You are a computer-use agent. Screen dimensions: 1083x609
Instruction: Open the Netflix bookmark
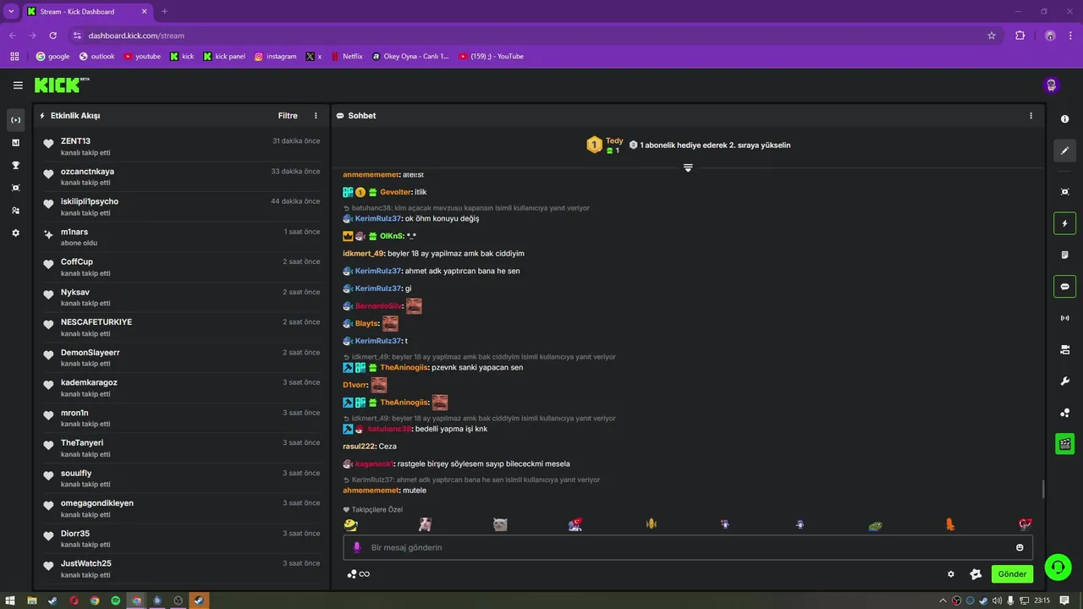coord(347,57)
